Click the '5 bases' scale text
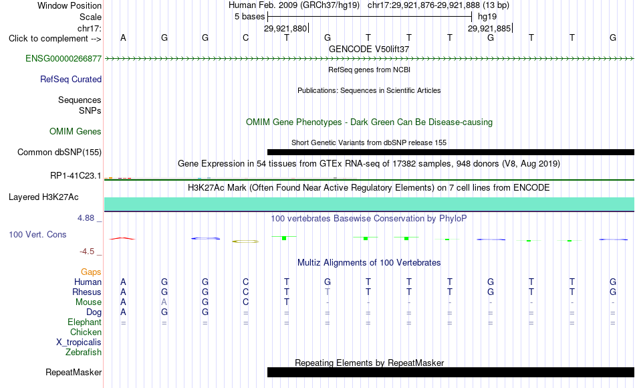Viewport: 635px width, 388px height. tap(249, 17)
